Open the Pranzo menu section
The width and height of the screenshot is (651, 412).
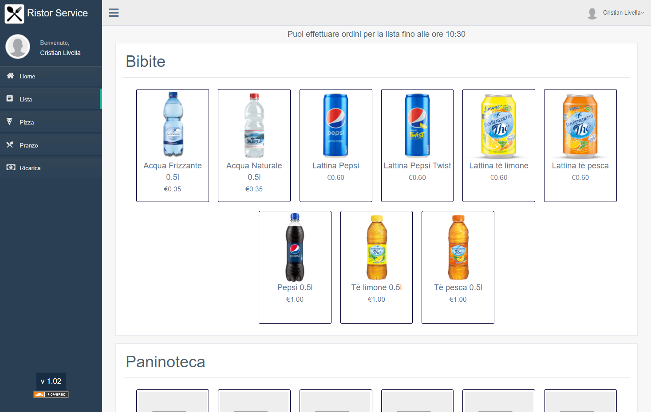click(x=29, y=145)
